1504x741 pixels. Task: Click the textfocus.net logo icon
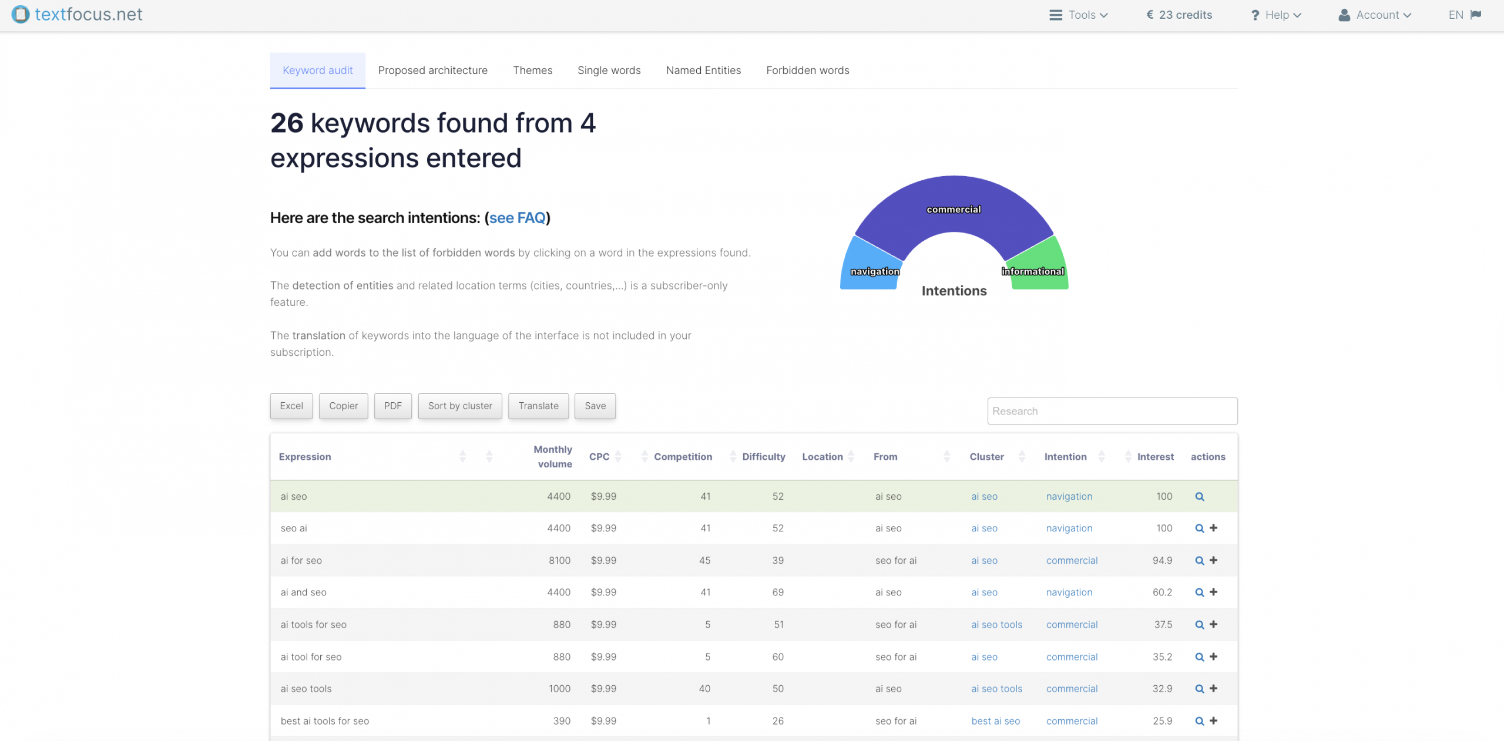pos(21,14)
